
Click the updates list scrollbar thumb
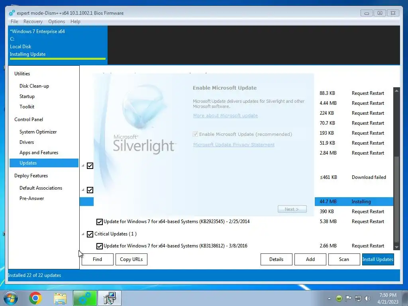coord(396,199)
